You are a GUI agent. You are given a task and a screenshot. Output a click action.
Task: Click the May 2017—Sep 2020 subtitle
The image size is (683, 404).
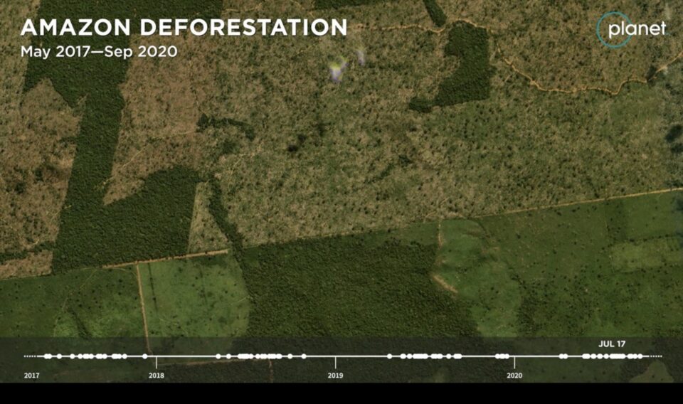pyautogui.click(x=99, y=52)
